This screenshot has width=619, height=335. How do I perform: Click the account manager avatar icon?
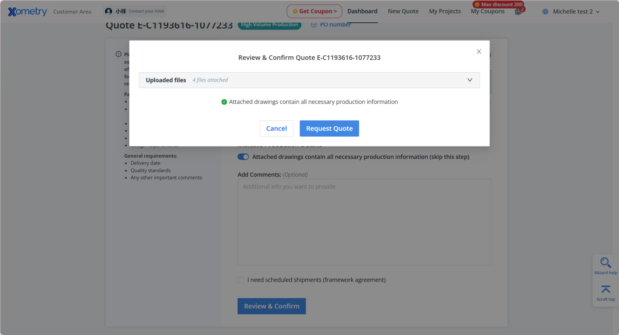tap(109, 11)
